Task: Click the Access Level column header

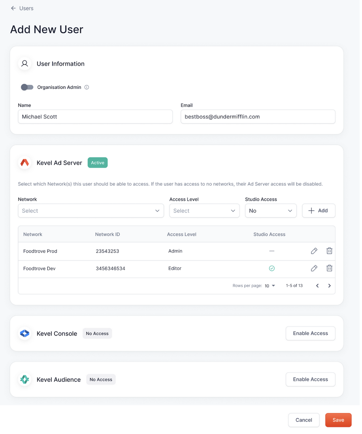Action: pos(181,234)
